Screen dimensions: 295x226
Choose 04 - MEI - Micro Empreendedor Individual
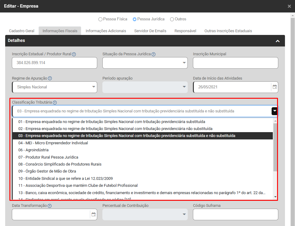tap(53, 143)
